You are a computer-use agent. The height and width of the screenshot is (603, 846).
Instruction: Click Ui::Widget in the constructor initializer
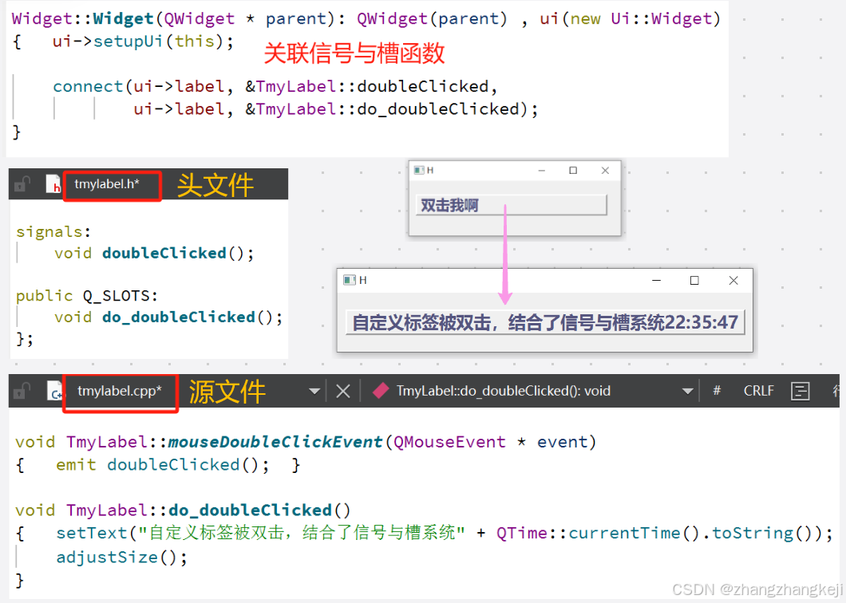[x=662, y=19]
